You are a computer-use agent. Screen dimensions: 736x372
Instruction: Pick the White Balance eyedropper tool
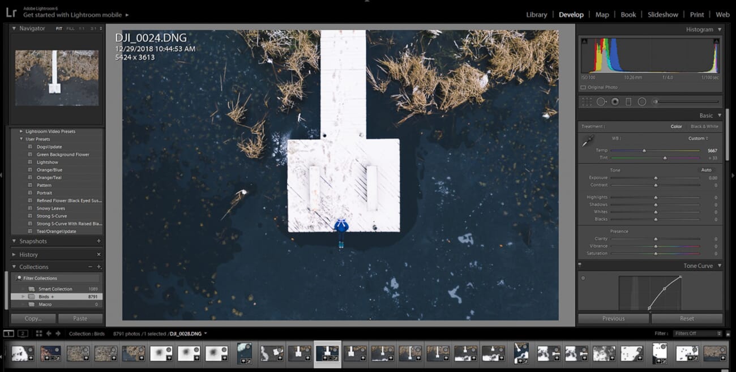point(588,141)
